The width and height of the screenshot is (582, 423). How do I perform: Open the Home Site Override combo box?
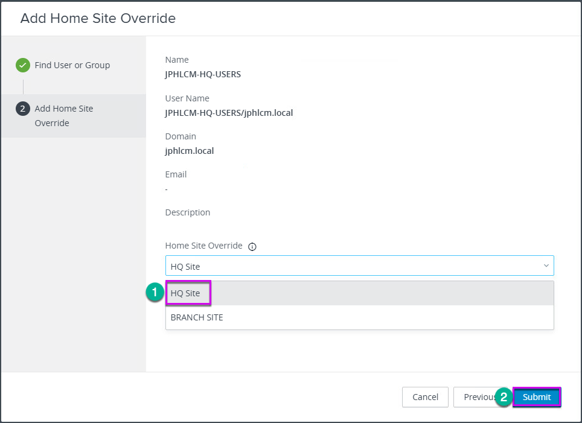coord(359,266)
